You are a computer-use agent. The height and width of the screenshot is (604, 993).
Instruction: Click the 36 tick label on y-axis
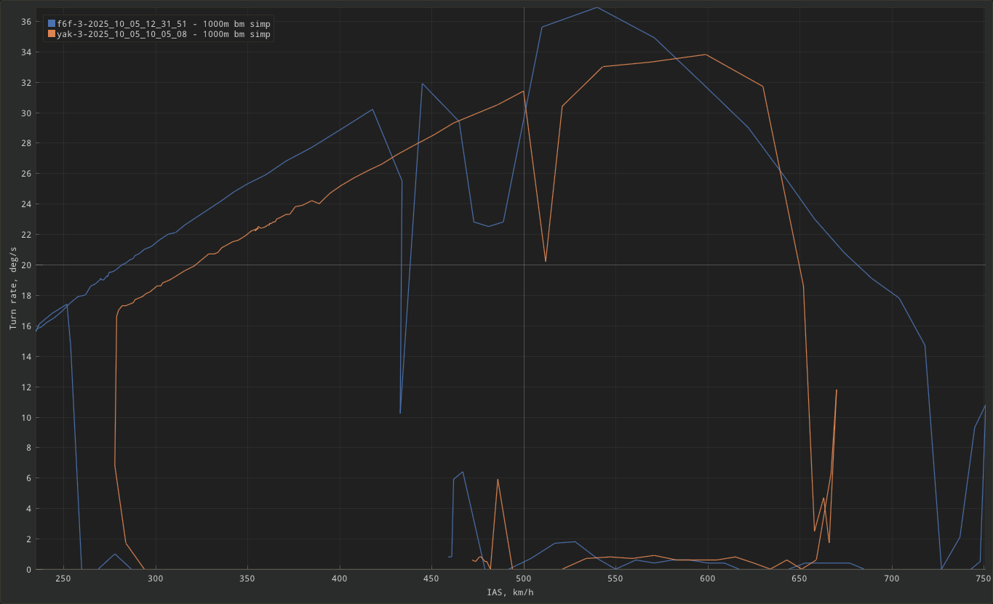click(x=25, y=22)
